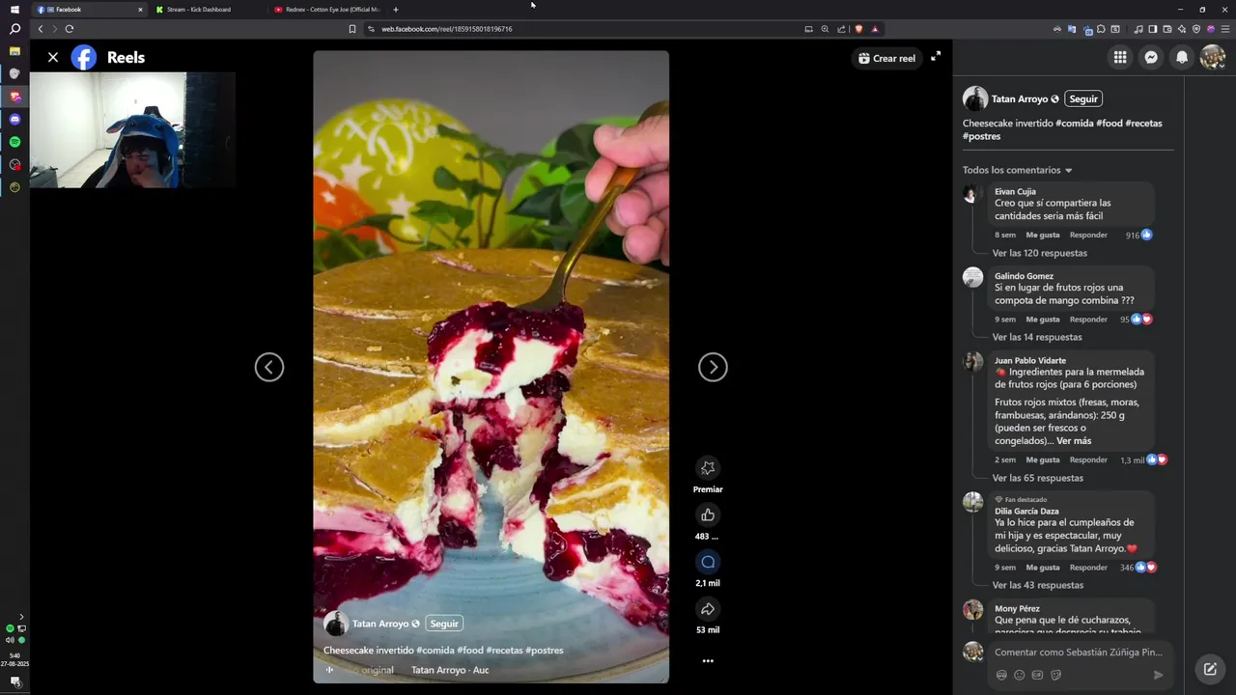Click the #comida hashtag in the panel
Screen dimensions: 1236x695
pyautogui.click(x=1074, y=124)
